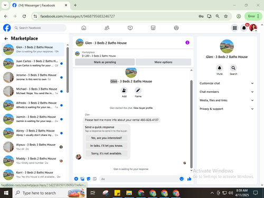Viewport: 264px width, 198px height.
Task: Open Karri 3 Beds 2 Baths conversation
Action: point(33,175)
